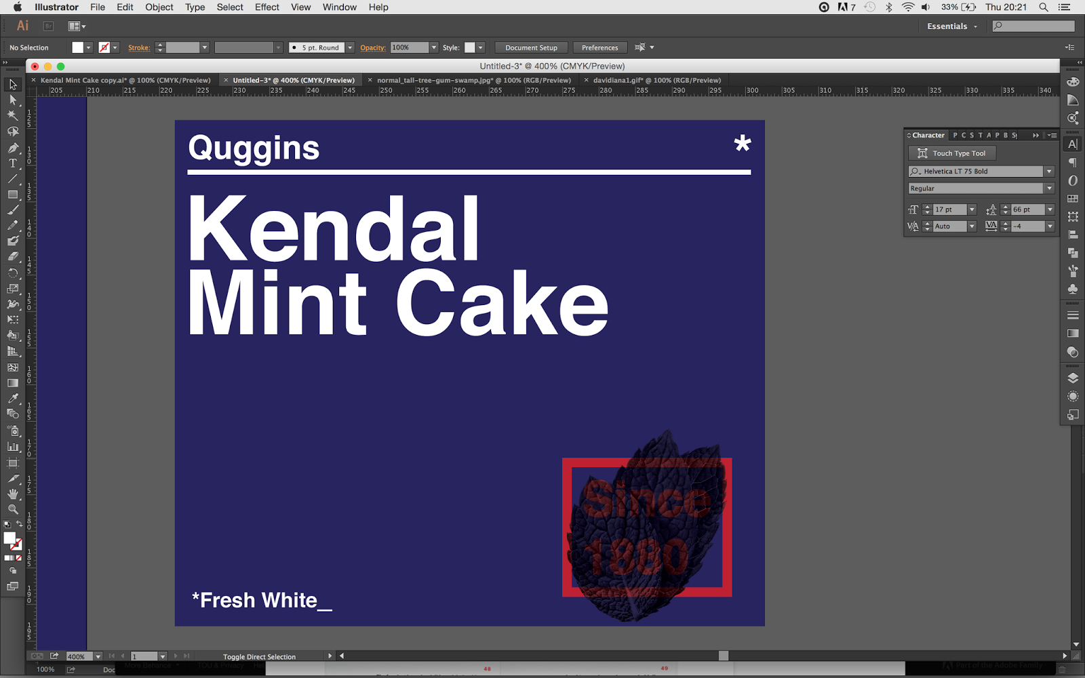1085x678 pixels.
Task: Swap fill and stroke colors
Action: click(19, 524)
